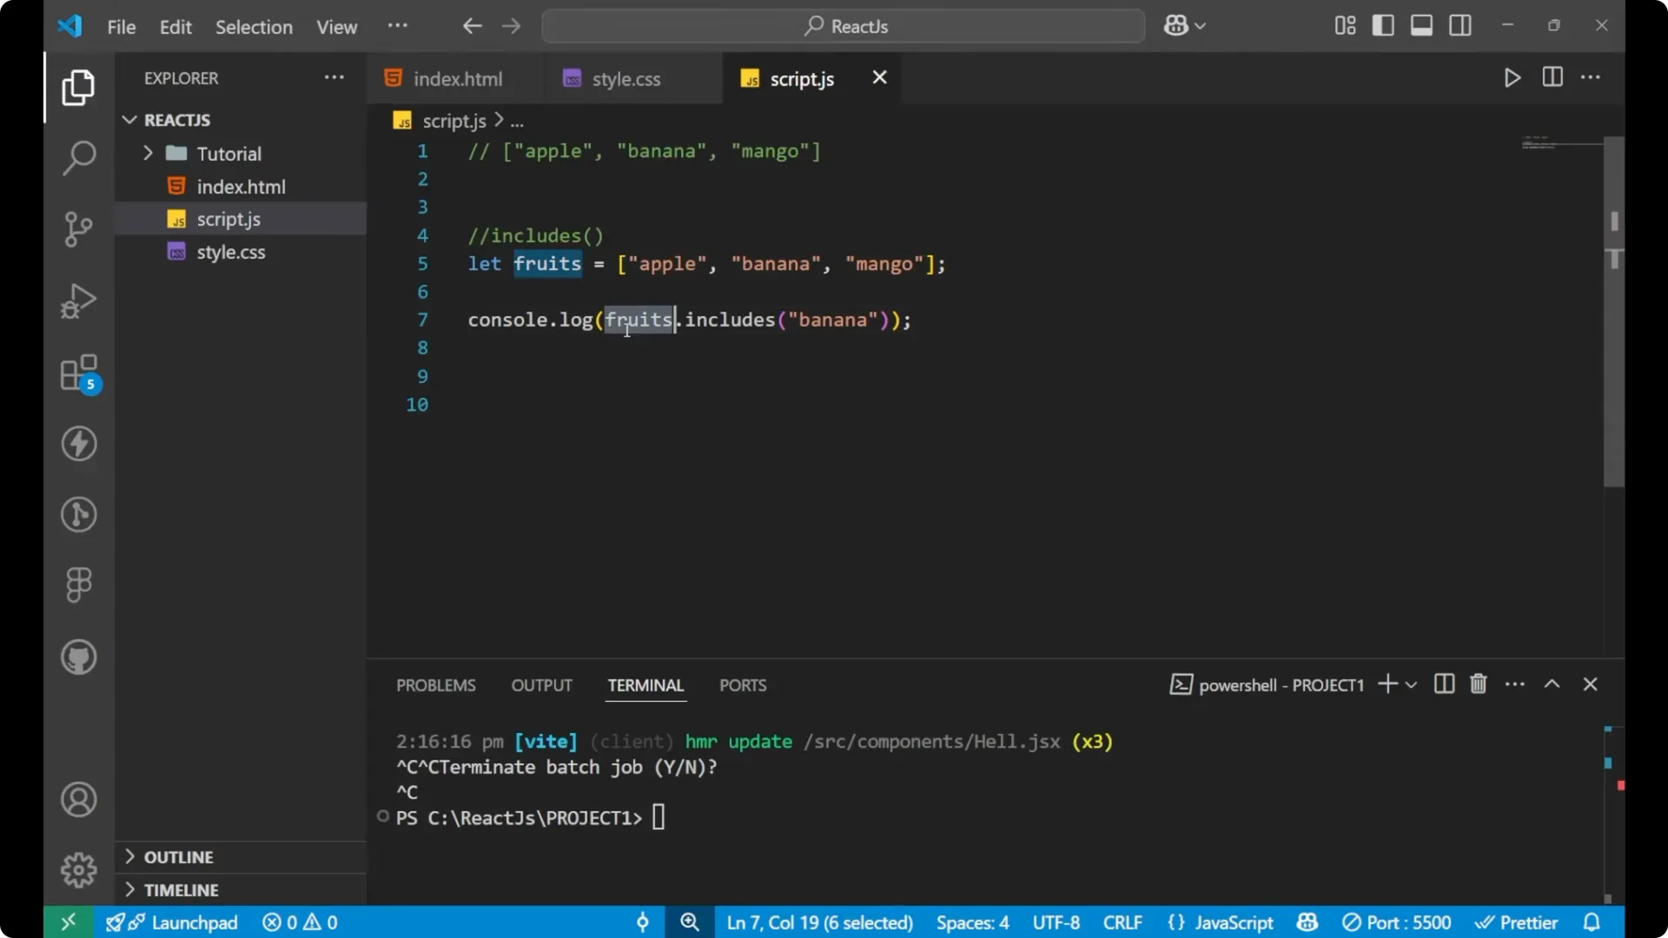Open the Run and Debug view
This screenshot has height=938, width=1668.
pyautogui.click(x=78, y=301)
